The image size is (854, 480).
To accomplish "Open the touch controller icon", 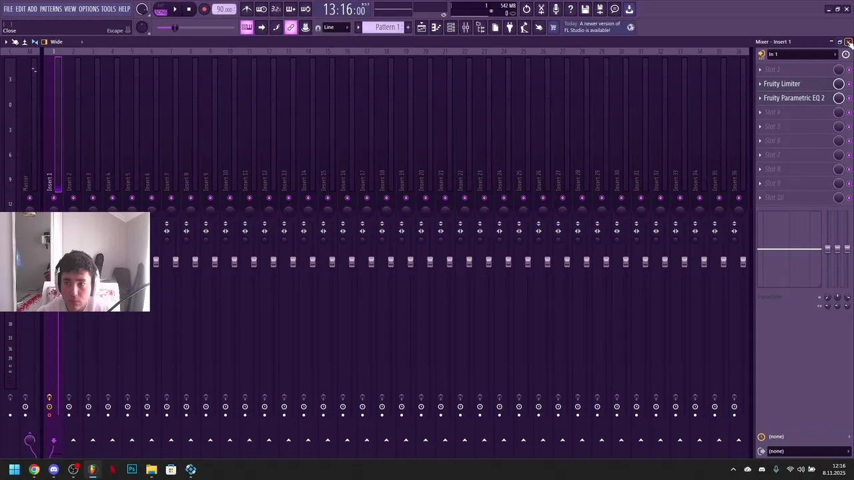I will 539,27.
